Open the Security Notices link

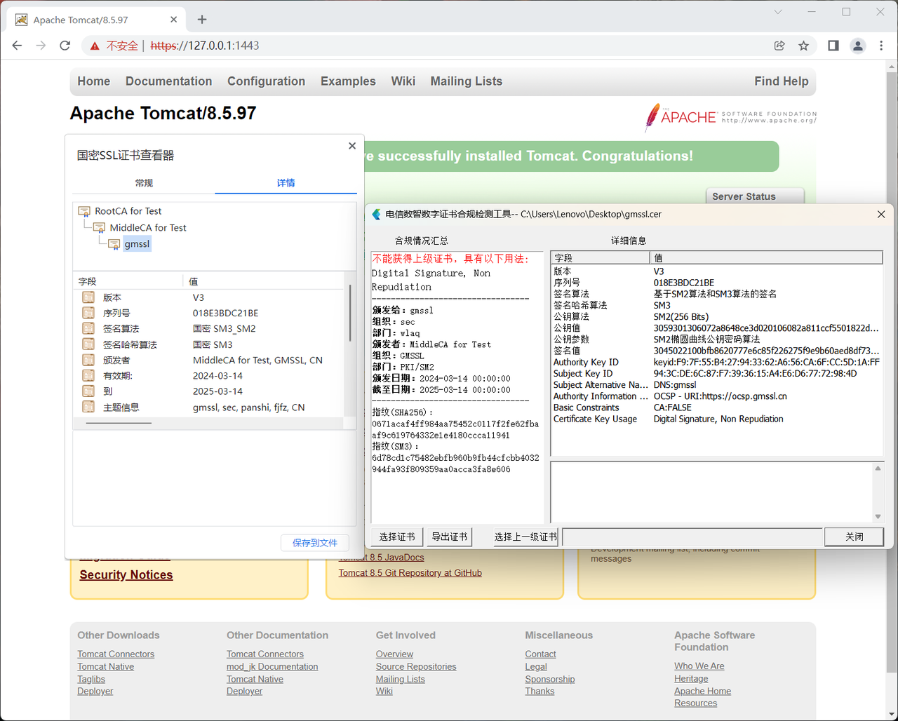click(x=126, y=575)
